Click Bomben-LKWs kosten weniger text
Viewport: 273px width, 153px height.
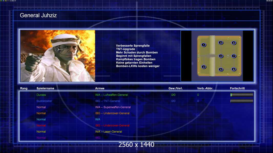click(138, 66)
